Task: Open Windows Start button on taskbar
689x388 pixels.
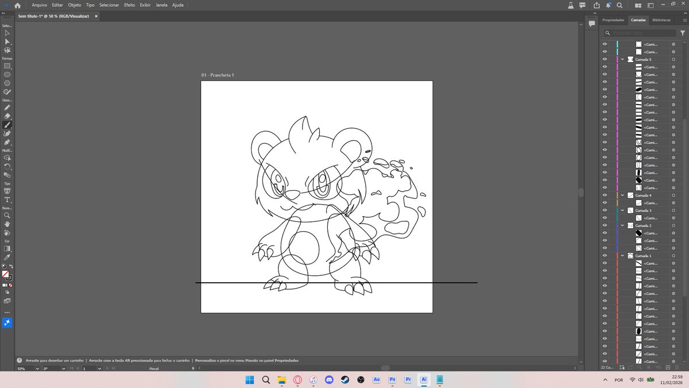Action: click(x=250, y=380)
